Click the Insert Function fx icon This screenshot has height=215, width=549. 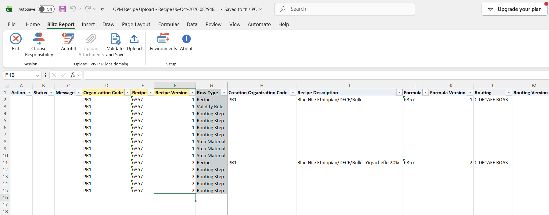click(73, 75)
